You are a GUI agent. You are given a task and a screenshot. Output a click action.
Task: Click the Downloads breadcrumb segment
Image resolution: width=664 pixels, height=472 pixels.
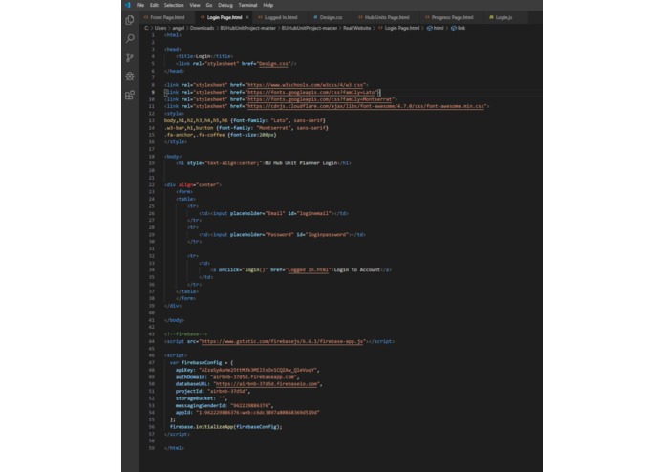(x=202, y=28)
